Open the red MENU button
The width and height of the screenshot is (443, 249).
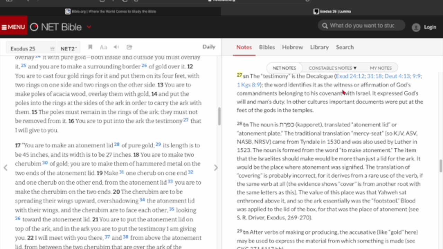13,27
